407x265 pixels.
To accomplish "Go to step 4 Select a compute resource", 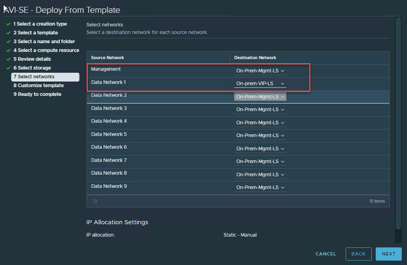I will (46, 50).
